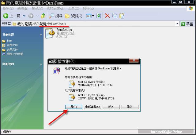Click the green refresh sync icon
This screenshot has height=135, width=196.
tap(99, 16)
